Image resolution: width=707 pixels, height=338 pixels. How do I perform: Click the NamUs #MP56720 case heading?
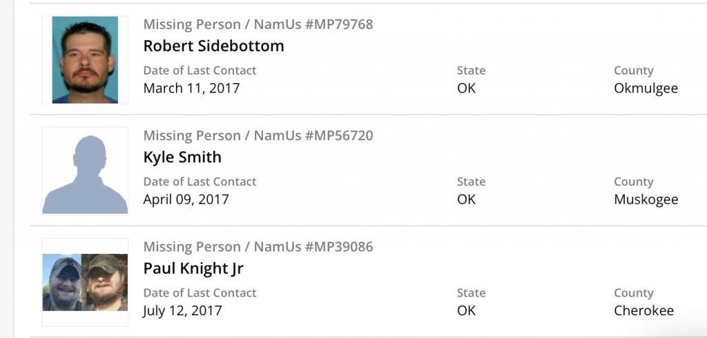(258, 136)
